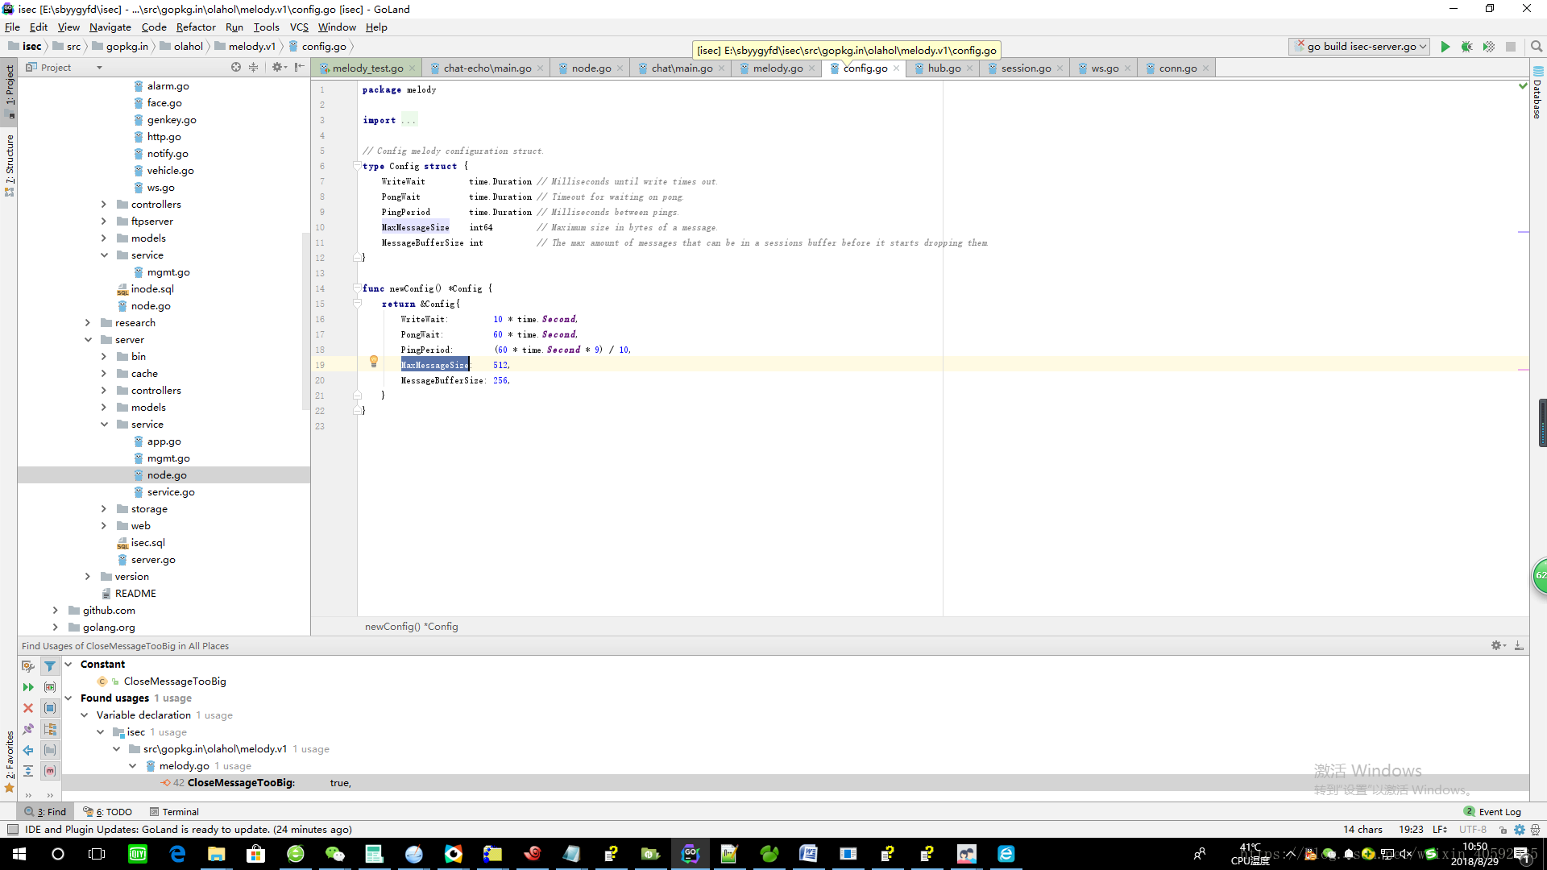Expand the research folder
This screenshot has height=870, width=1547.
pyautogui.click(x=88, y=323)
